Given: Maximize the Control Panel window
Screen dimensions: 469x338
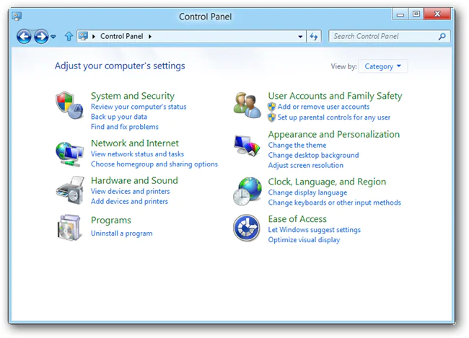Looking at the screenshot, I should point(416,14).
